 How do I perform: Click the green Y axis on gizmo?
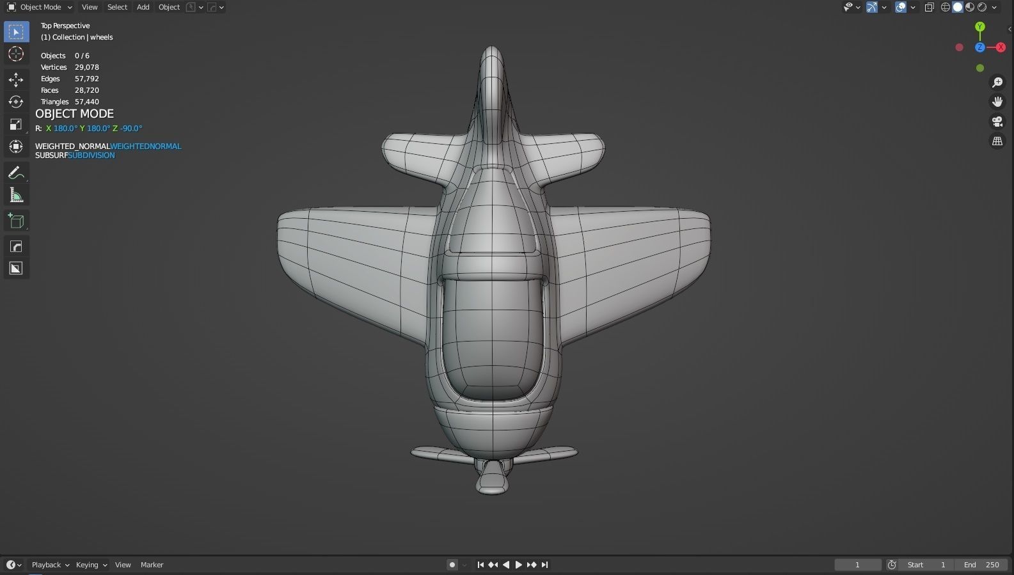tap(980, 27)
